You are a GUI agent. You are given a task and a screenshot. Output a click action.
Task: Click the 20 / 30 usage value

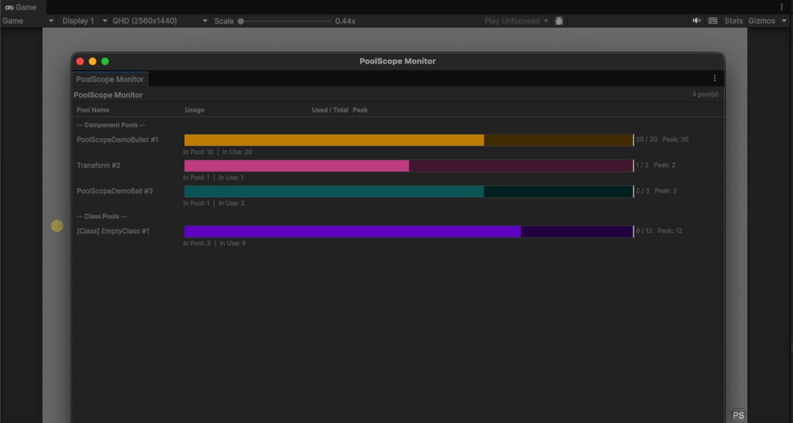pos(646,139)
